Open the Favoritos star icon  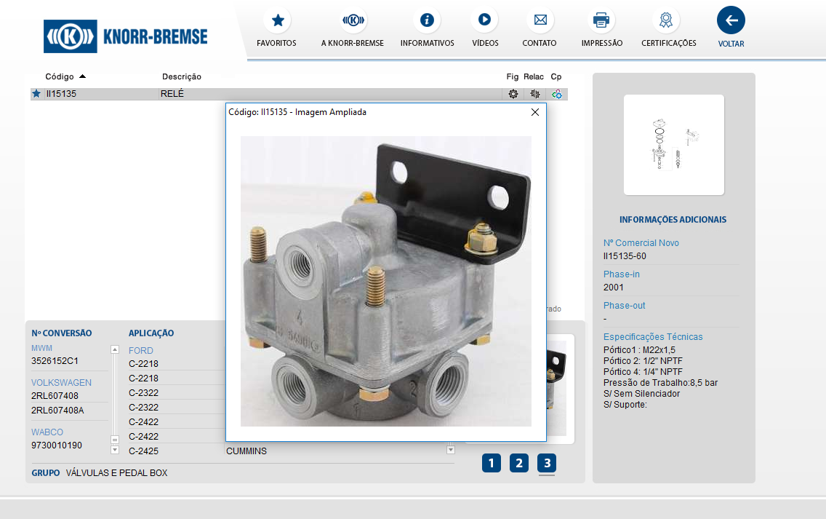point(276,20)
